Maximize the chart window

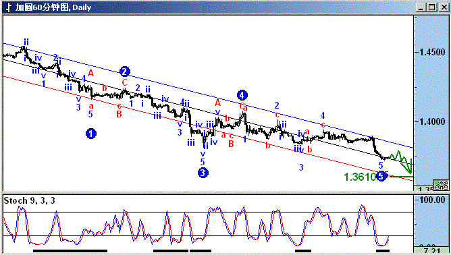(431, 7)
